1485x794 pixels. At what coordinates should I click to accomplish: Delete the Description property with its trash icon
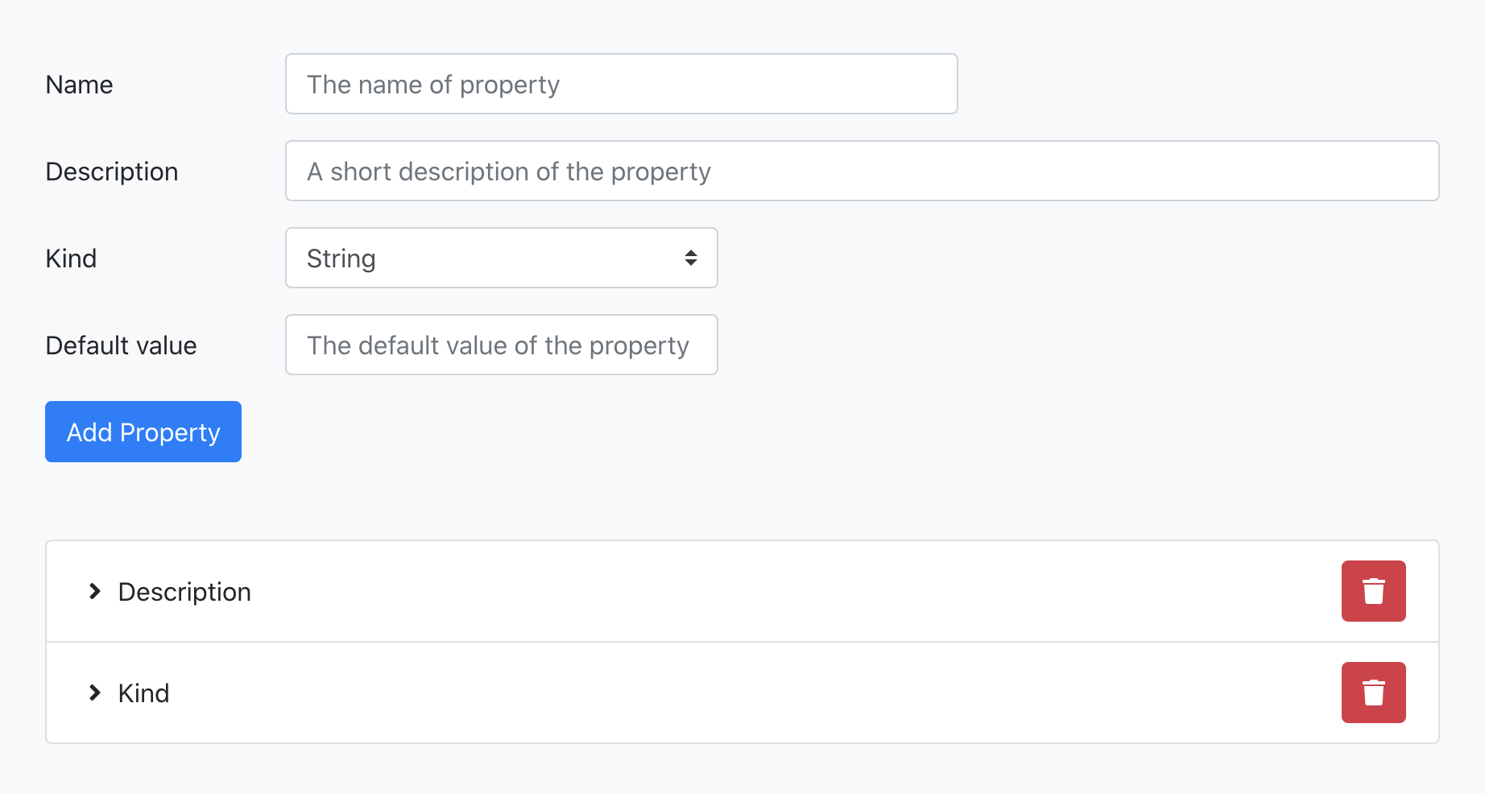pos(1373,591)
